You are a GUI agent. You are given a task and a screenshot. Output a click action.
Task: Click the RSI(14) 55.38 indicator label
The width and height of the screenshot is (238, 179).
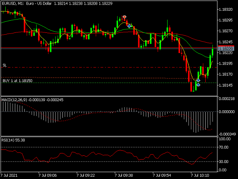13,140
